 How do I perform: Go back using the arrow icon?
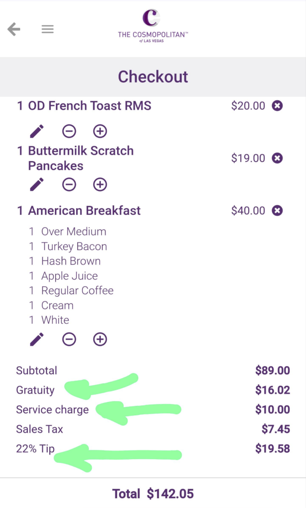pos(14,29)
